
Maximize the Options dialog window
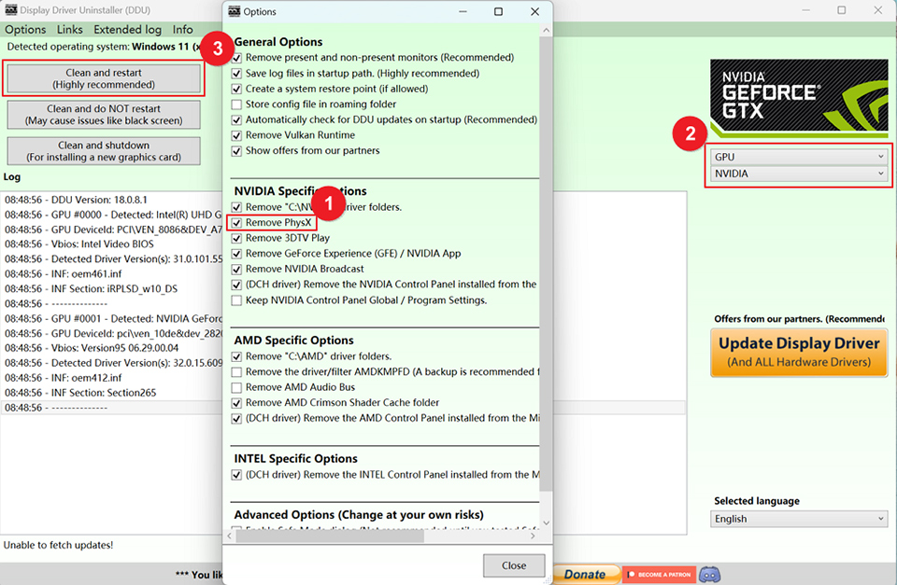[498, 12]
